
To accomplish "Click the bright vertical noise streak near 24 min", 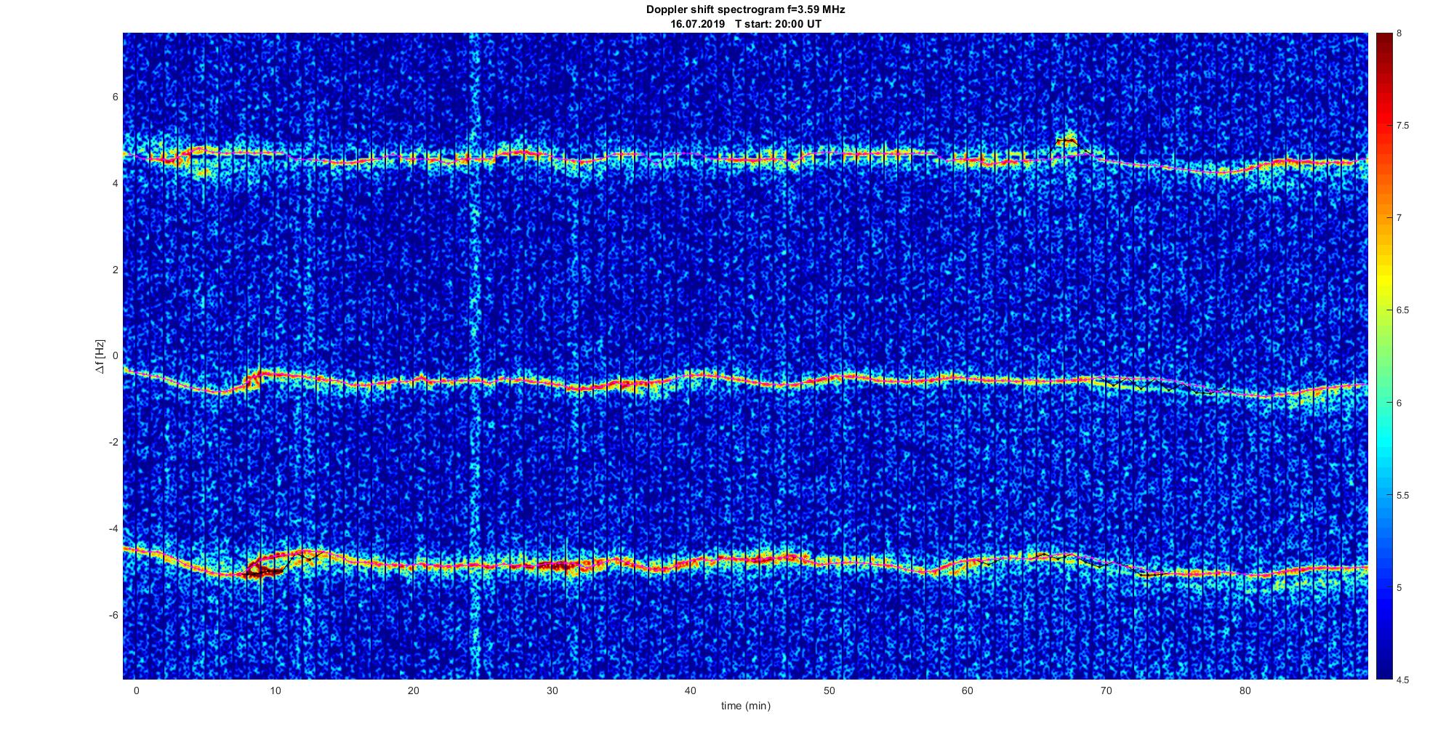I will (x=475, y=356).
